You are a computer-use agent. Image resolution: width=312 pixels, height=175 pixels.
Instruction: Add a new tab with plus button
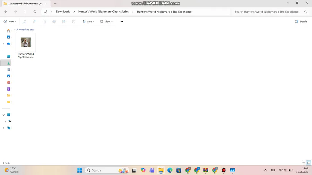click(55, 3)
